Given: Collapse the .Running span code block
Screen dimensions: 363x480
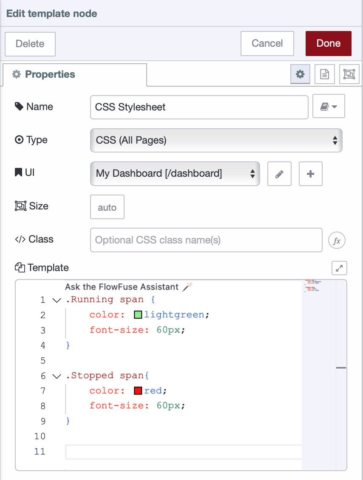Looking at the screenshot, I should pyautogui.click(x=56, y=299).
